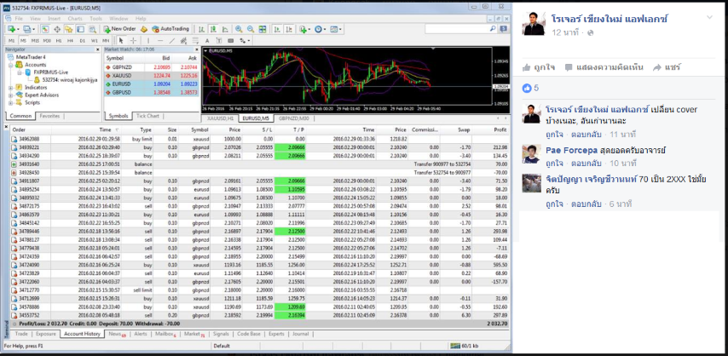Select the Draw Trendline tool
The height and width of the screenshot is (356, 728).
pyautogui.click(x=172, y=40)
